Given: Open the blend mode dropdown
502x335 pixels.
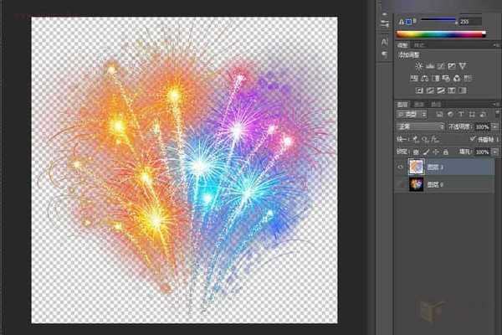Looking at the screenshot, I should pos(420,126).
